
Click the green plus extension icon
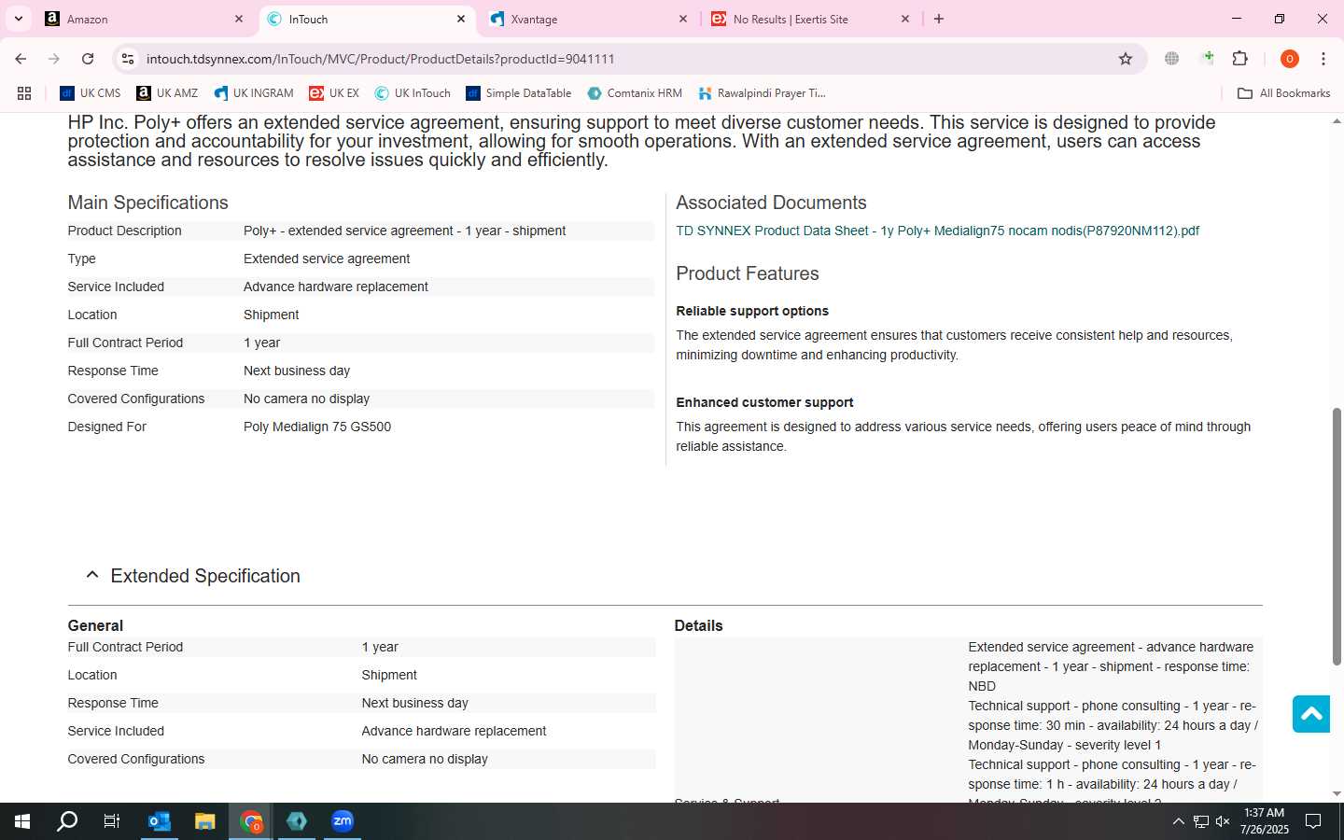pyautogui.click(x=1207, y=59)
